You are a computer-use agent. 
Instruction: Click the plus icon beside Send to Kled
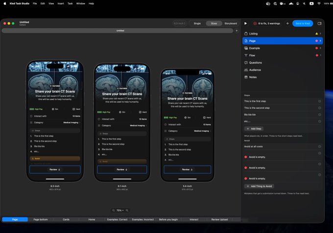[x=287, y=23]
